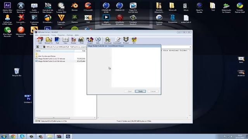Open the Recycle Bin
Viewport: 248px width, 139px height.
pyautogui.click(x=17, y=72)
